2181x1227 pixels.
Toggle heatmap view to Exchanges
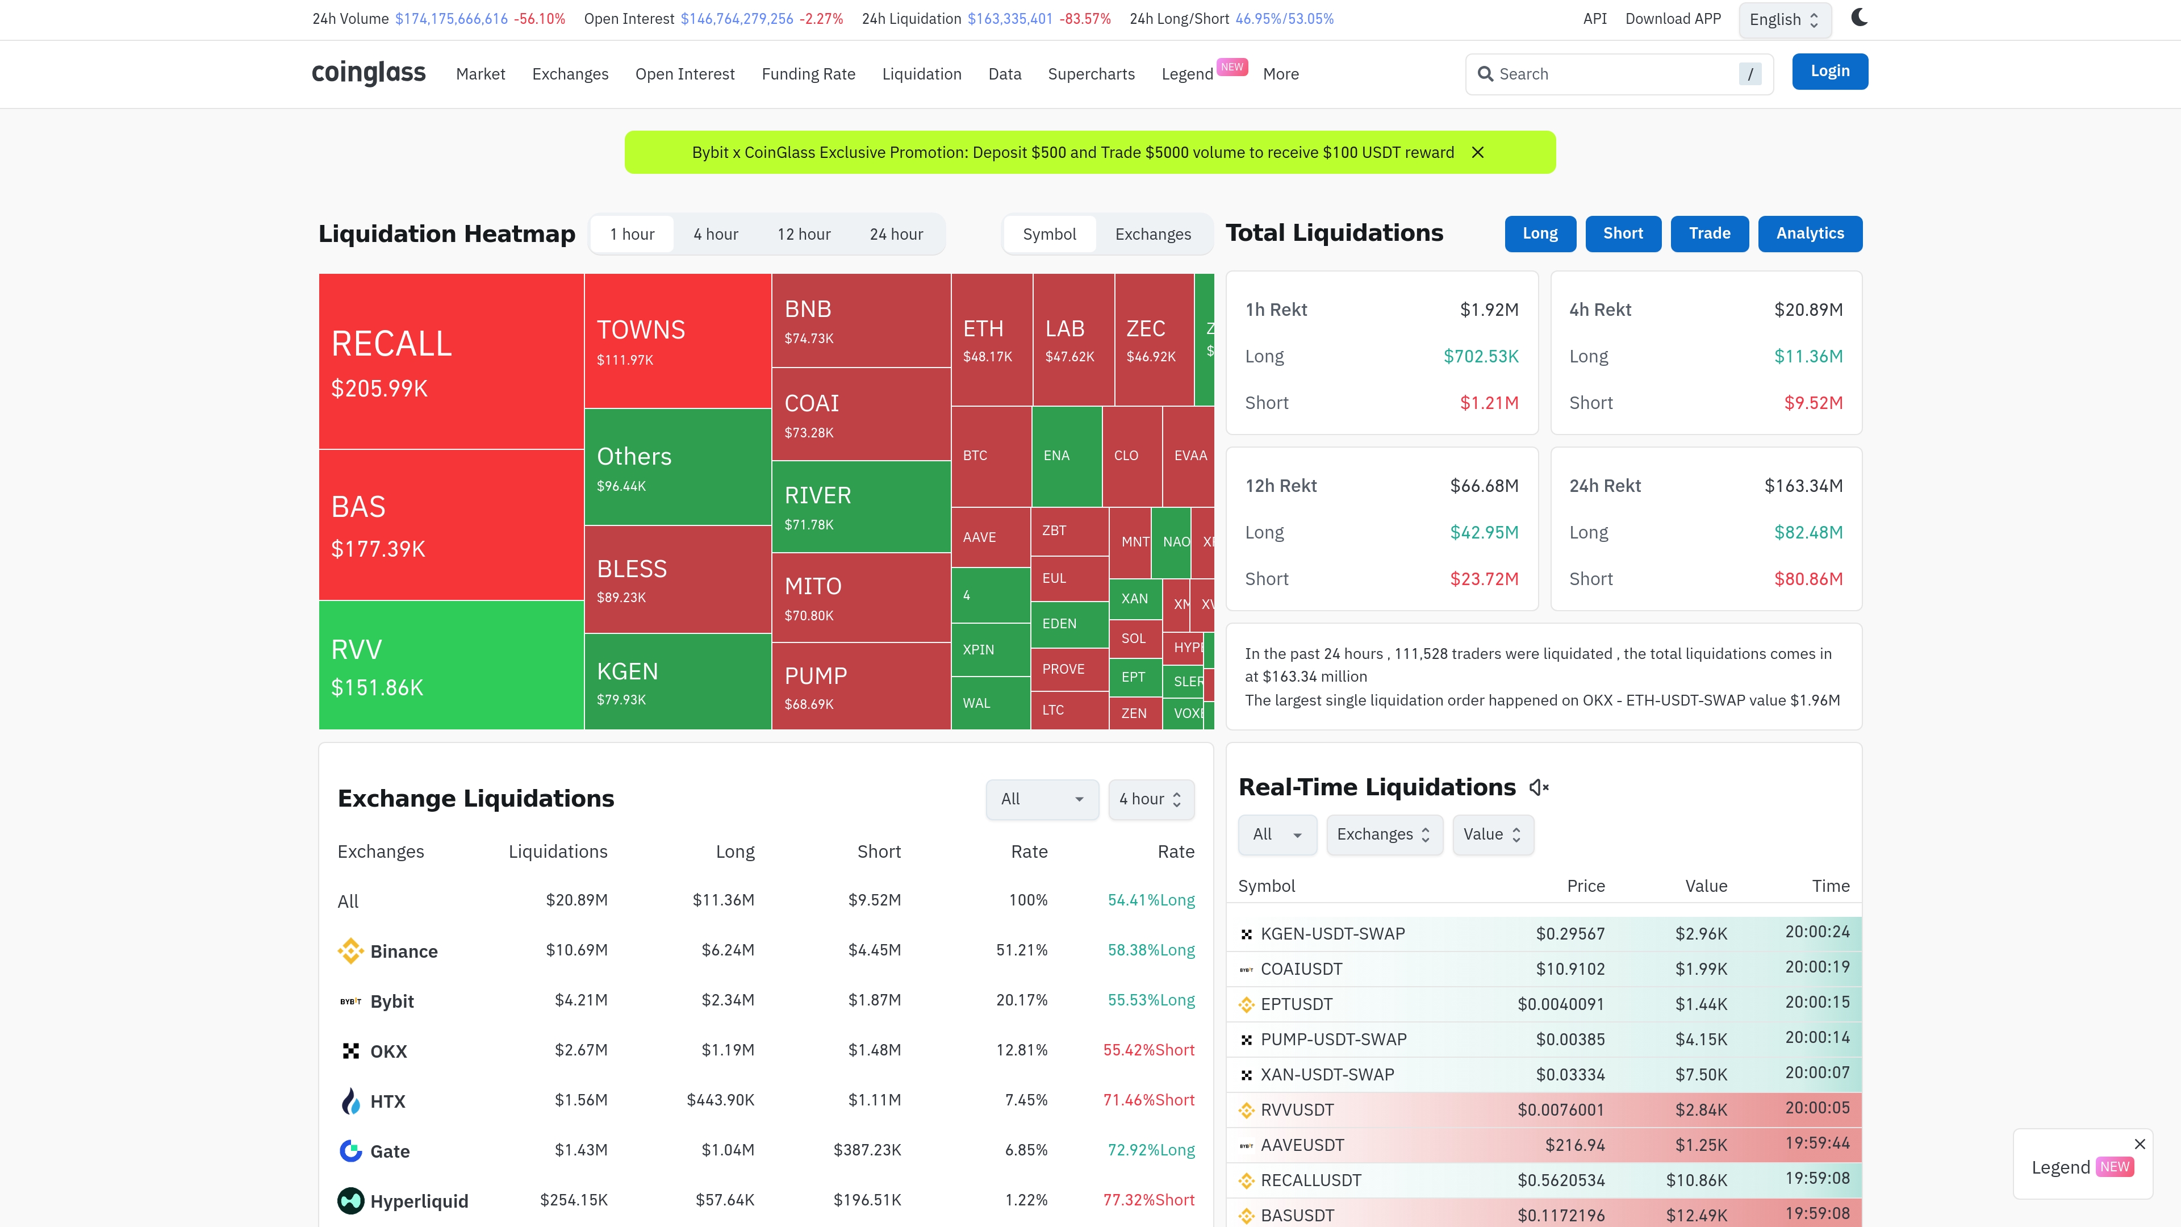[1152, 235]
